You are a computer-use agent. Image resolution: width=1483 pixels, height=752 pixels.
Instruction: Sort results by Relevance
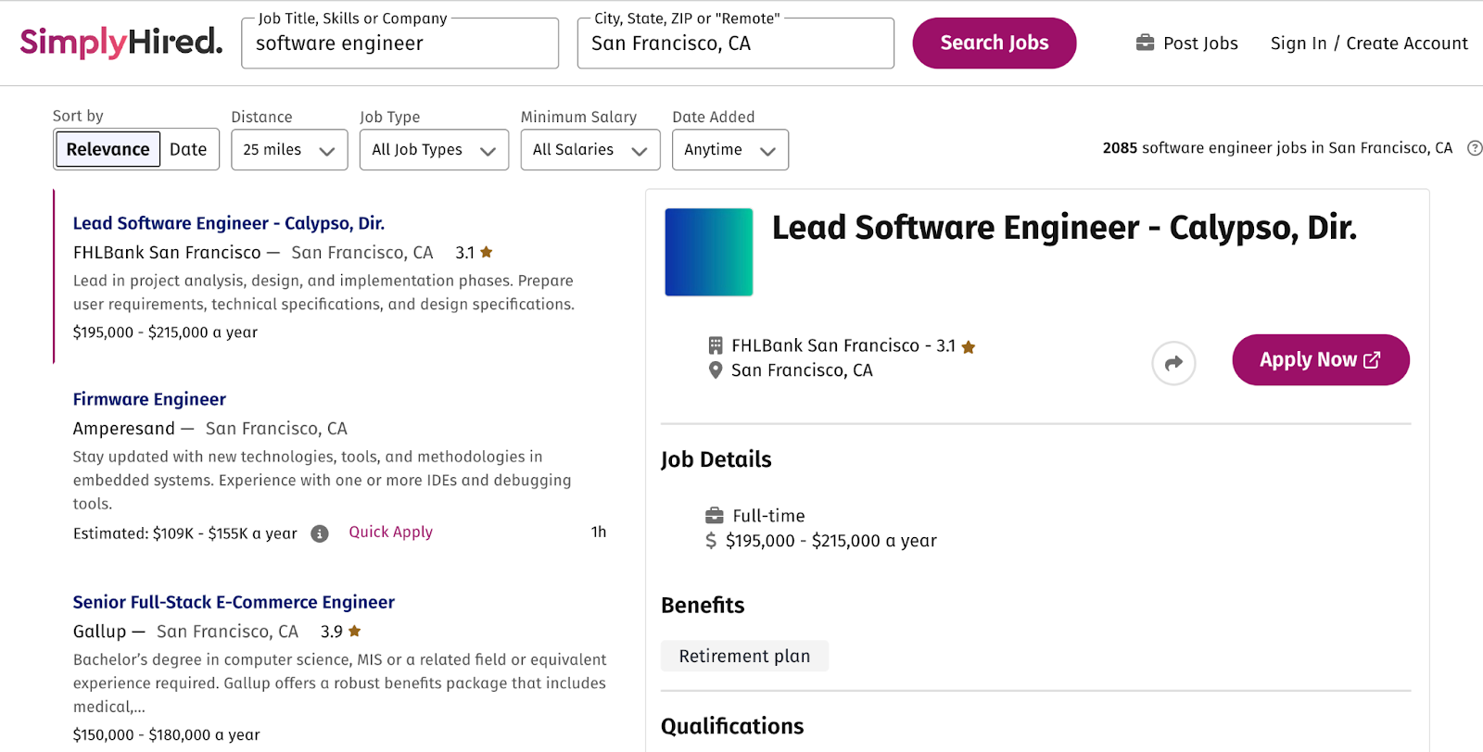(x=108, y=149)
